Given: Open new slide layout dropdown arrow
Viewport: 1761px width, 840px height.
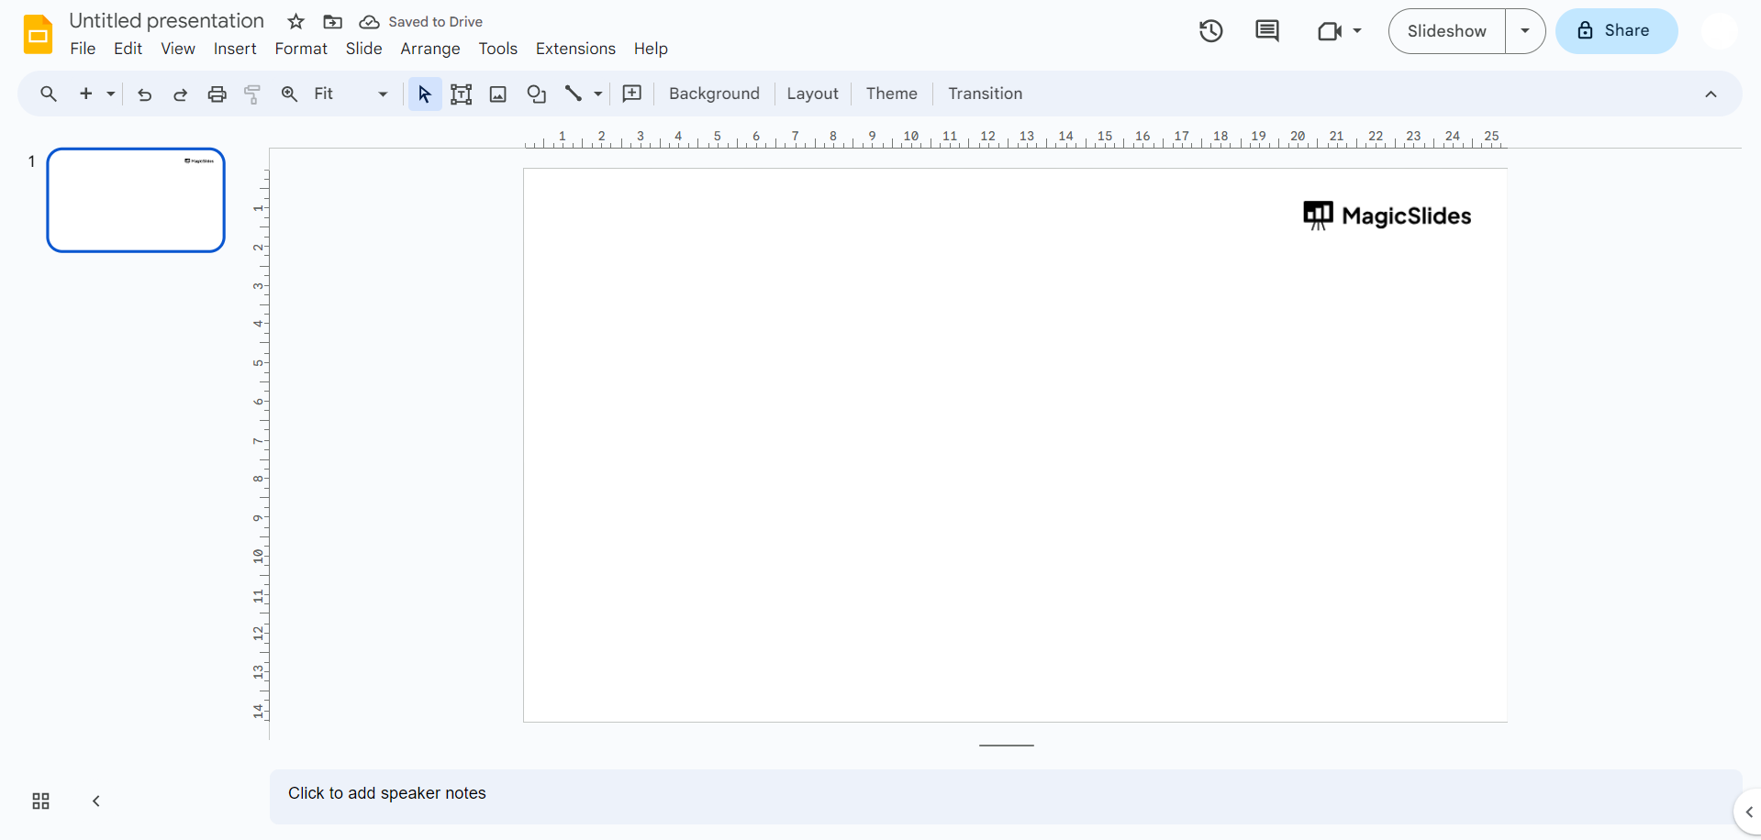Looking at the screenshot, I should coord(111,94).
